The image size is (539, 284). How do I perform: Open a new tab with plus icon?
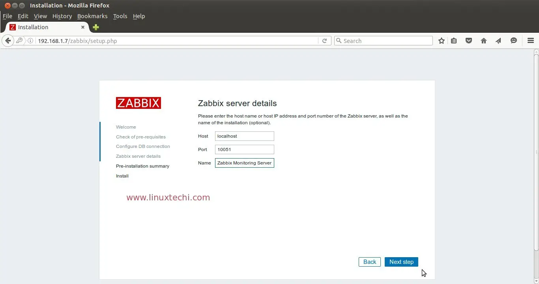[96, 27]
